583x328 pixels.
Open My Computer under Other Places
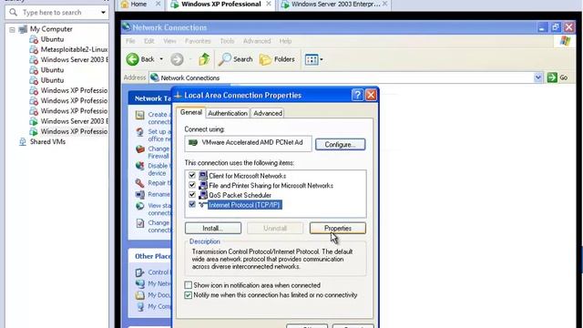click(x=159, y=306)
